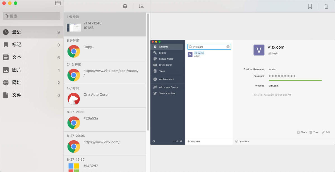Filter clips by 图片 images

32,70
